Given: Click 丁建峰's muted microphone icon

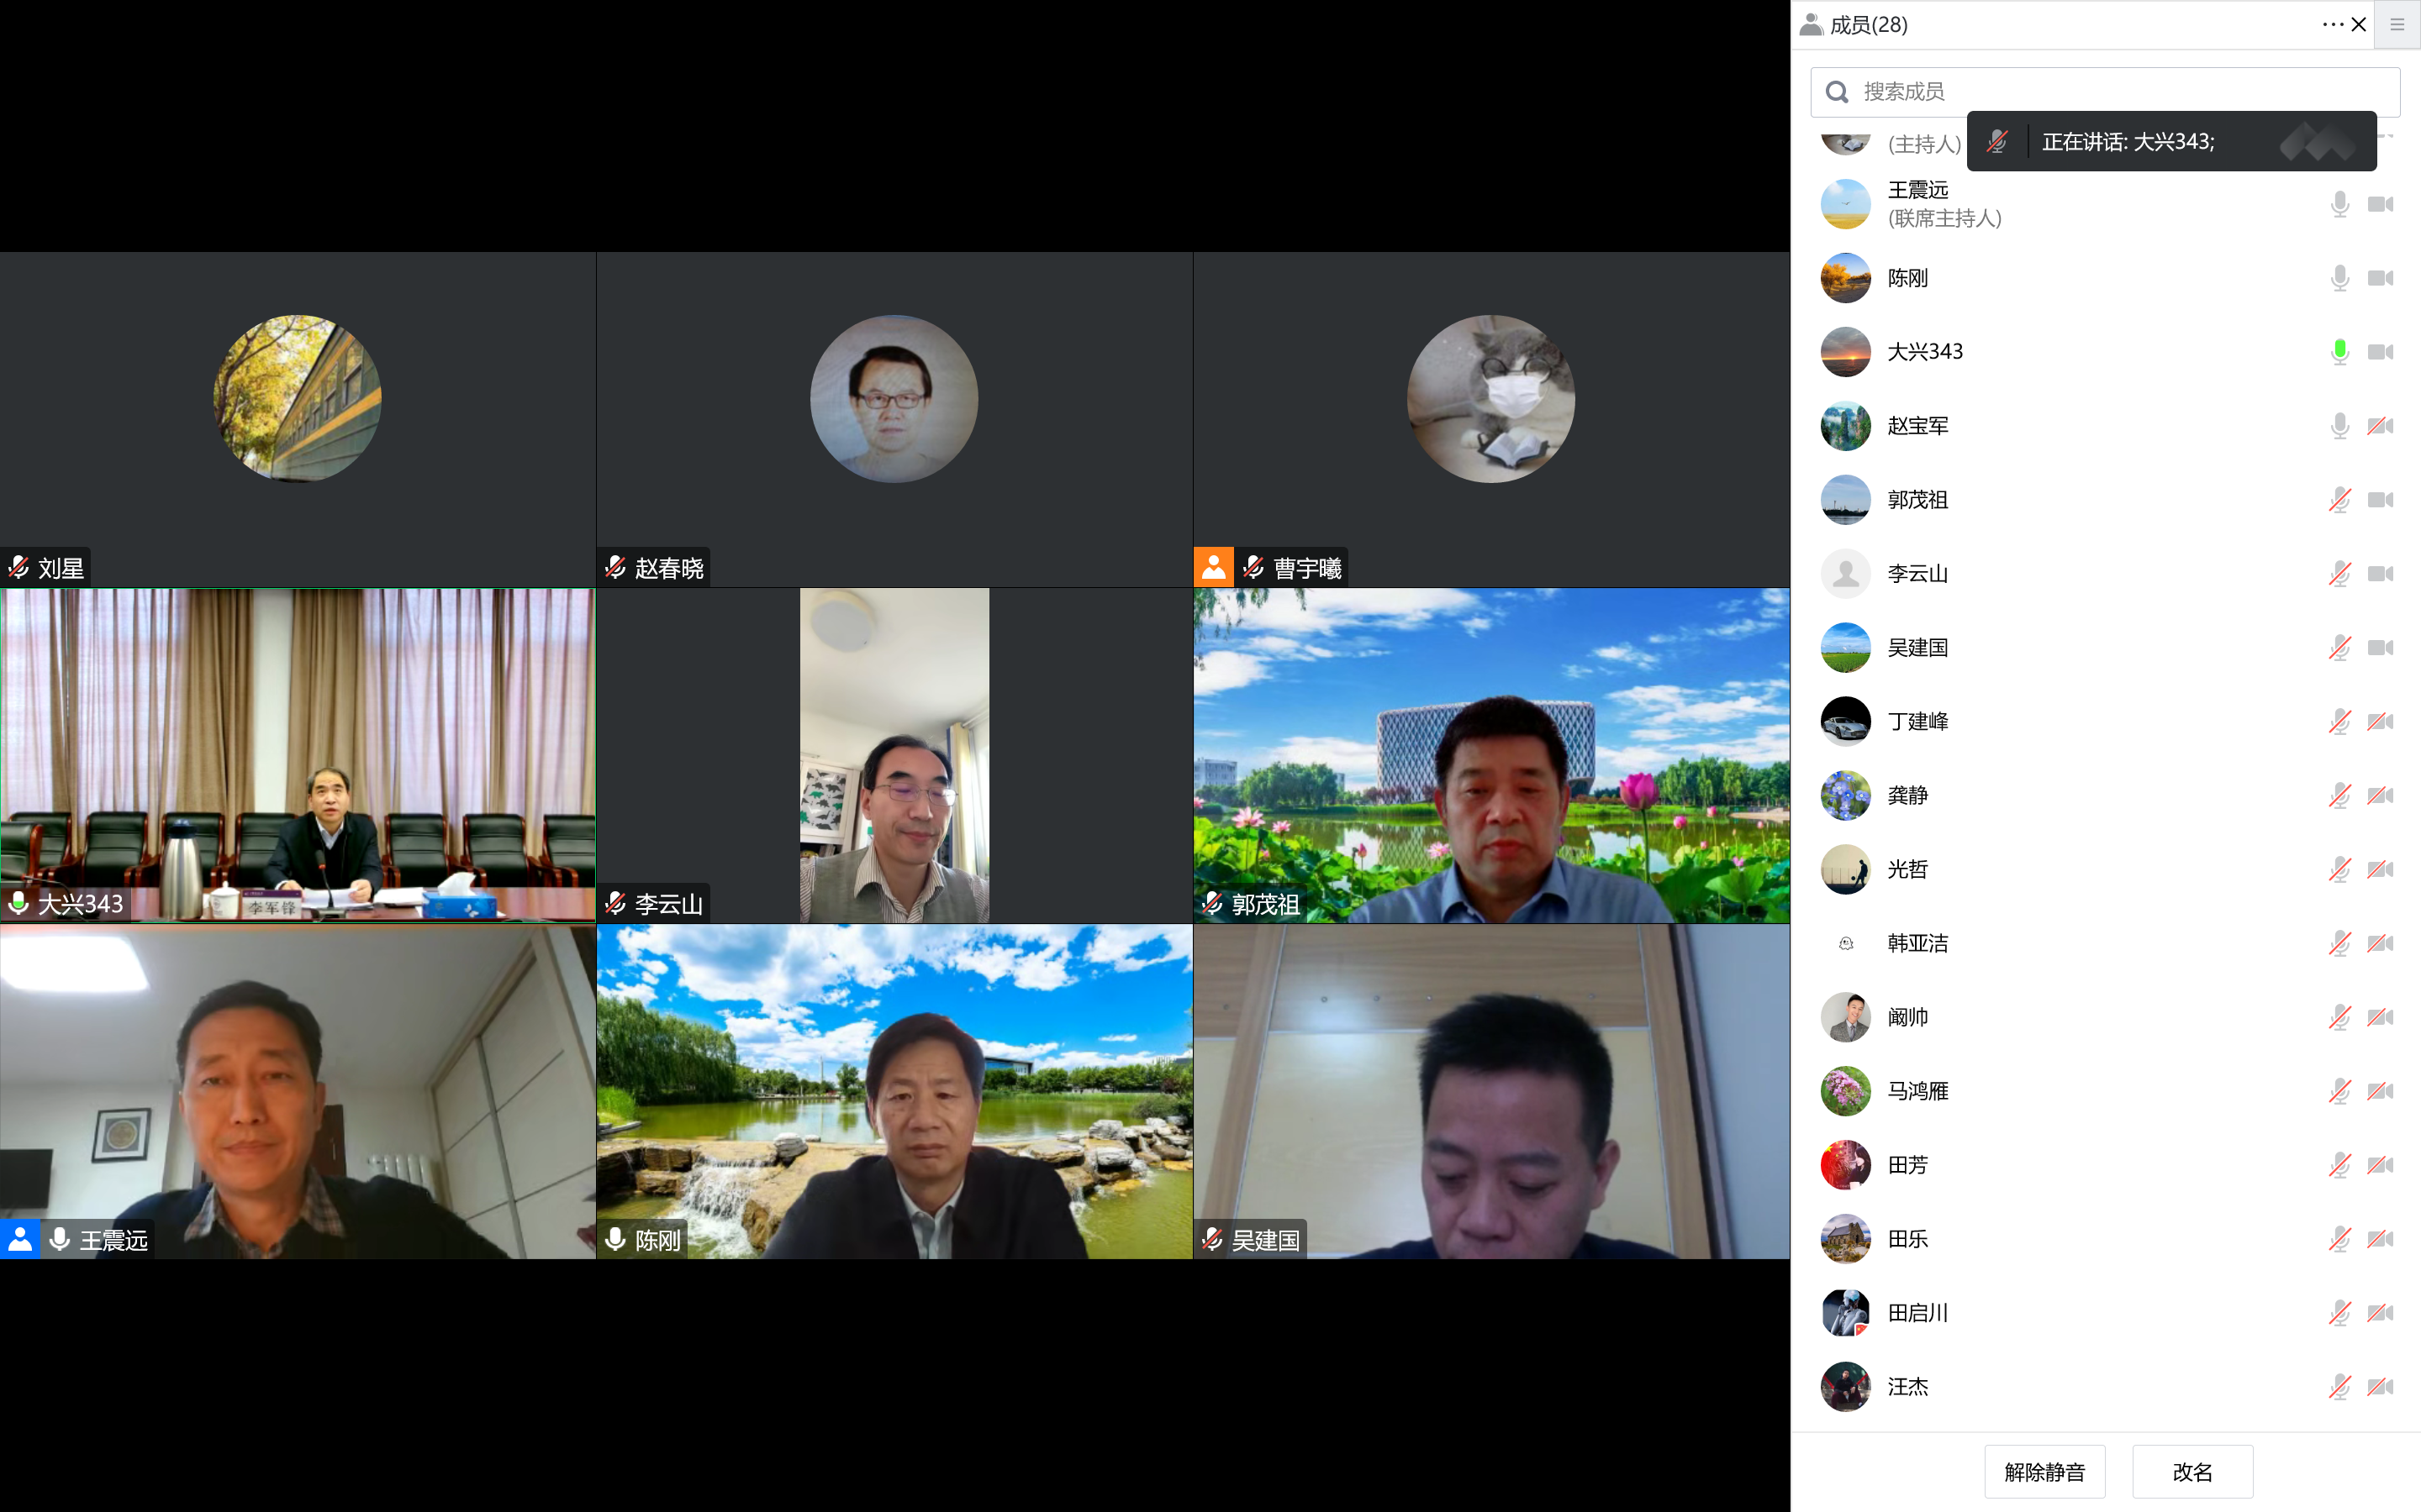Looking at the screenshot, I should [x=2339, y=722].
